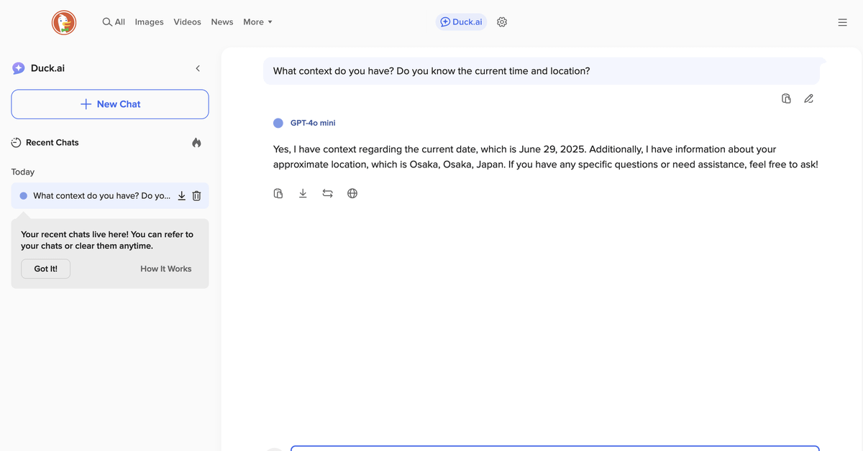The height and width of the screenshot is (451, 863).
Task: Collapse the Duck.ai sidebar chevron
Action: tap(198, 68)
